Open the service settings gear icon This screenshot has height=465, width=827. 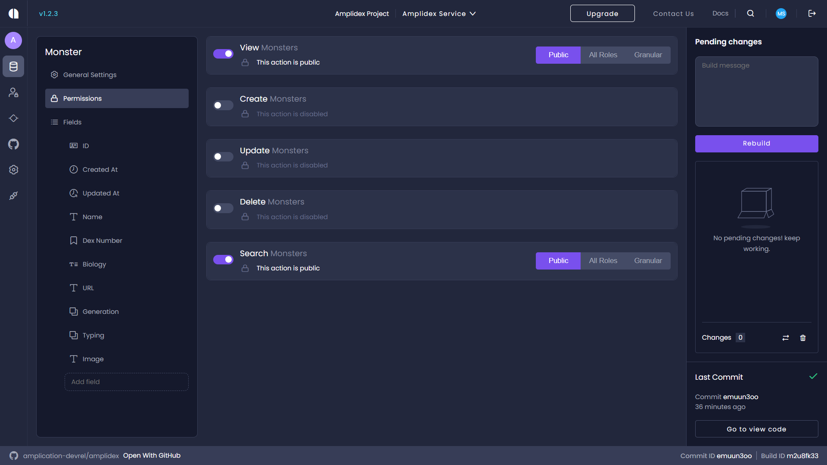point(13,170)
